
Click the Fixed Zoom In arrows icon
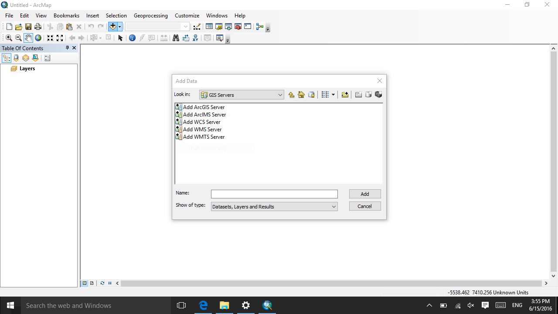[x=50, y=38]
